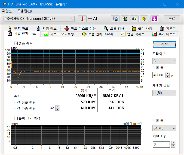
Task: Open options with the gears icon
Action: [144, 19]
